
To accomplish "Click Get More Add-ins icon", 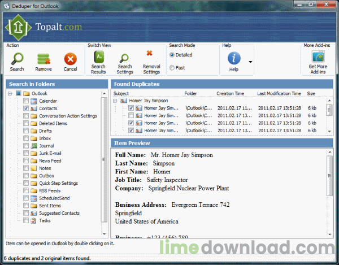I will tap(317, 58).
